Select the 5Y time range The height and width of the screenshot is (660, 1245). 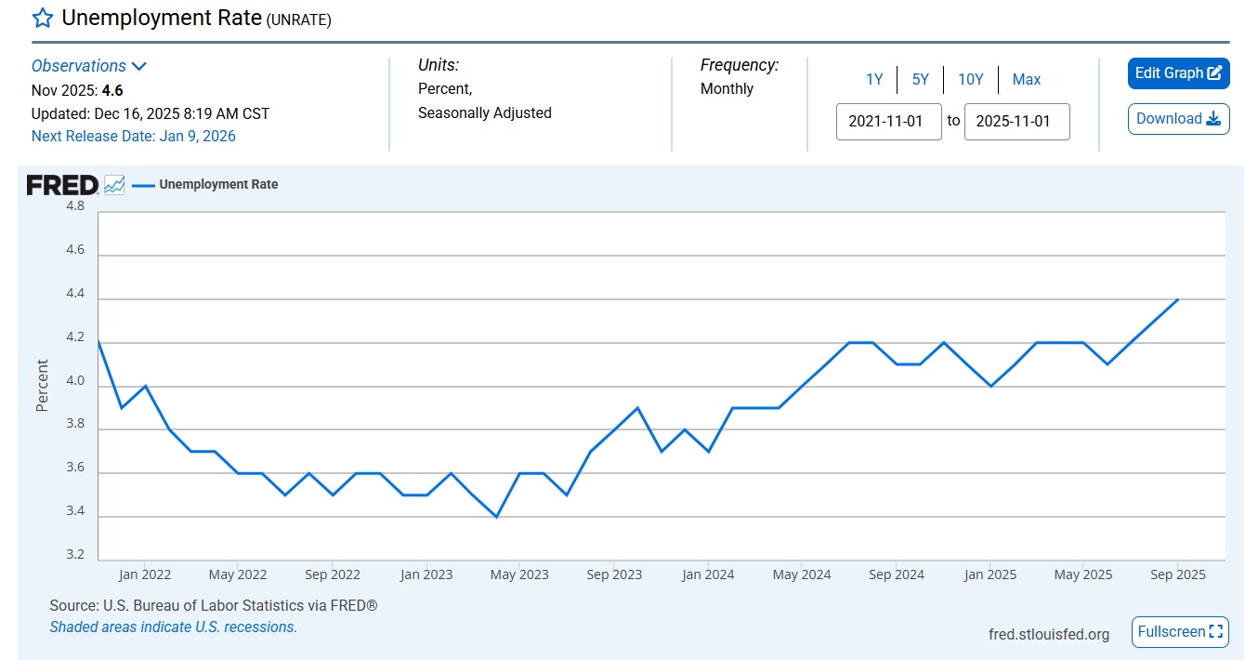click(920, 80)
